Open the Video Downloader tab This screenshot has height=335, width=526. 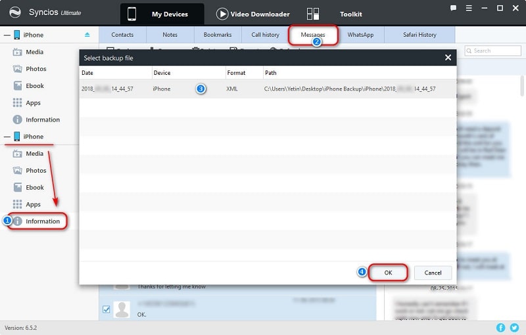click(253, 14)
